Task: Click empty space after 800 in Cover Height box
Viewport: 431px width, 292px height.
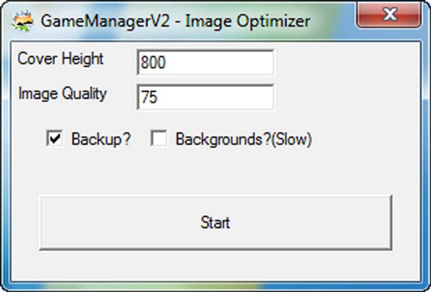Action: [220, 63]
